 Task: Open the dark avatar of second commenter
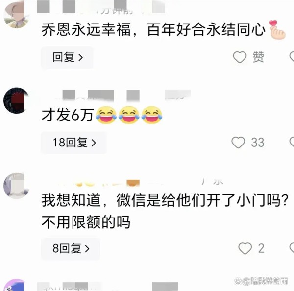click(16, 100)
